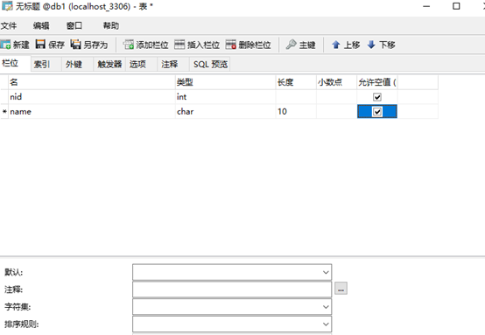Switch to the Indexes tab

coord(46,64)
